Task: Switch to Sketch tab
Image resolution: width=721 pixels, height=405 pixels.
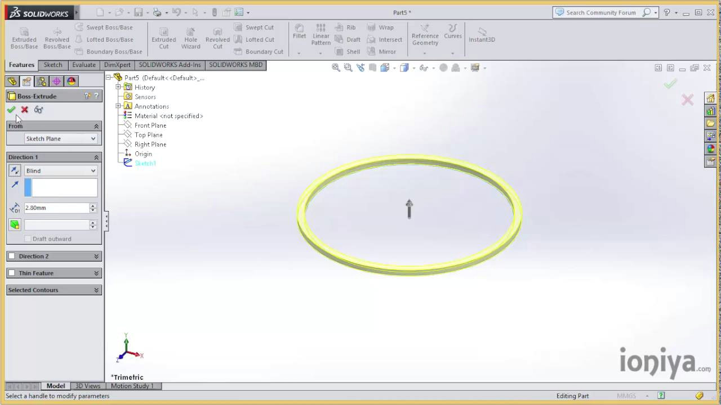Action: coord(53,65)
